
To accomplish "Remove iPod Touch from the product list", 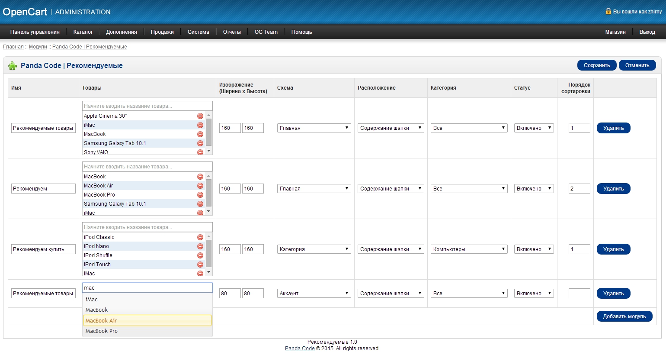I will [200, 265].
